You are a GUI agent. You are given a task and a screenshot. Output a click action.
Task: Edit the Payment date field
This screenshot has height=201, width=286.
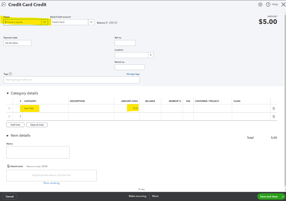17,43
